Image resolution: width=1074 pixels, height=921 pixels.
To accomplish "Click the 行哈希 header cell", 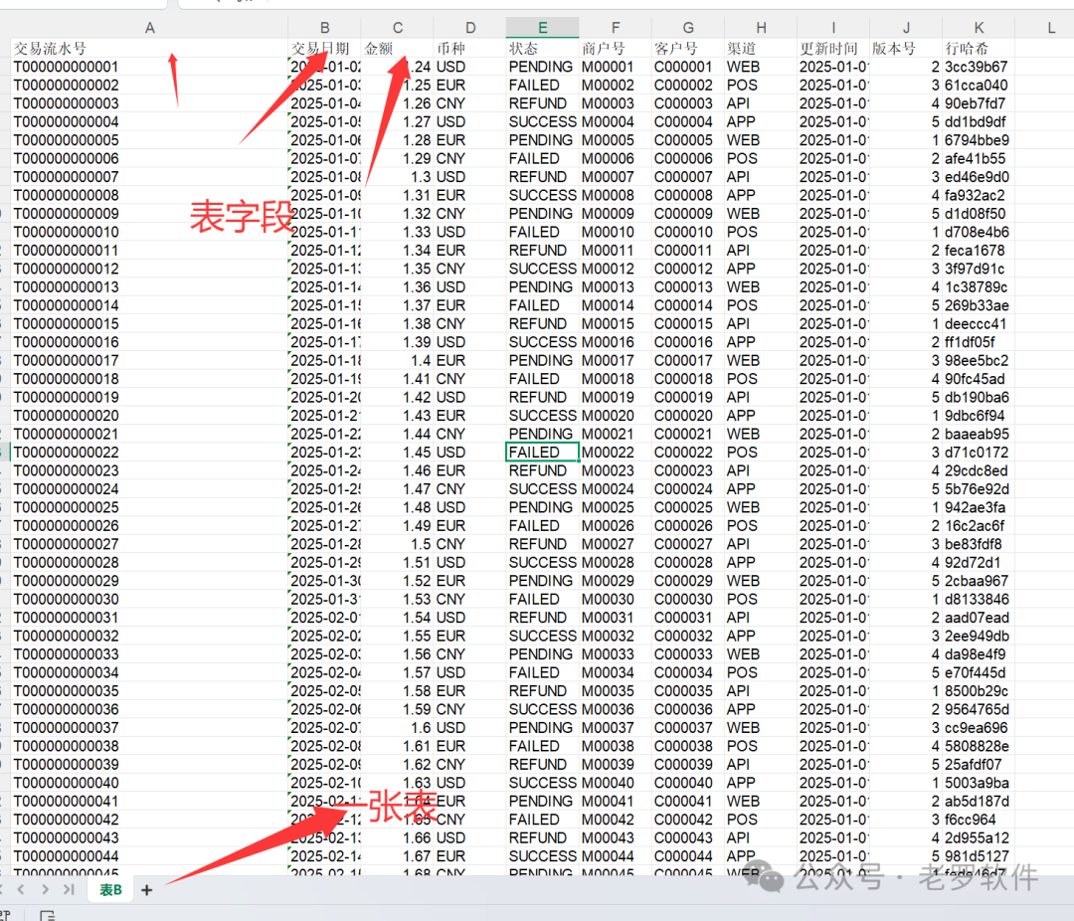I will (x=979, y=48).
